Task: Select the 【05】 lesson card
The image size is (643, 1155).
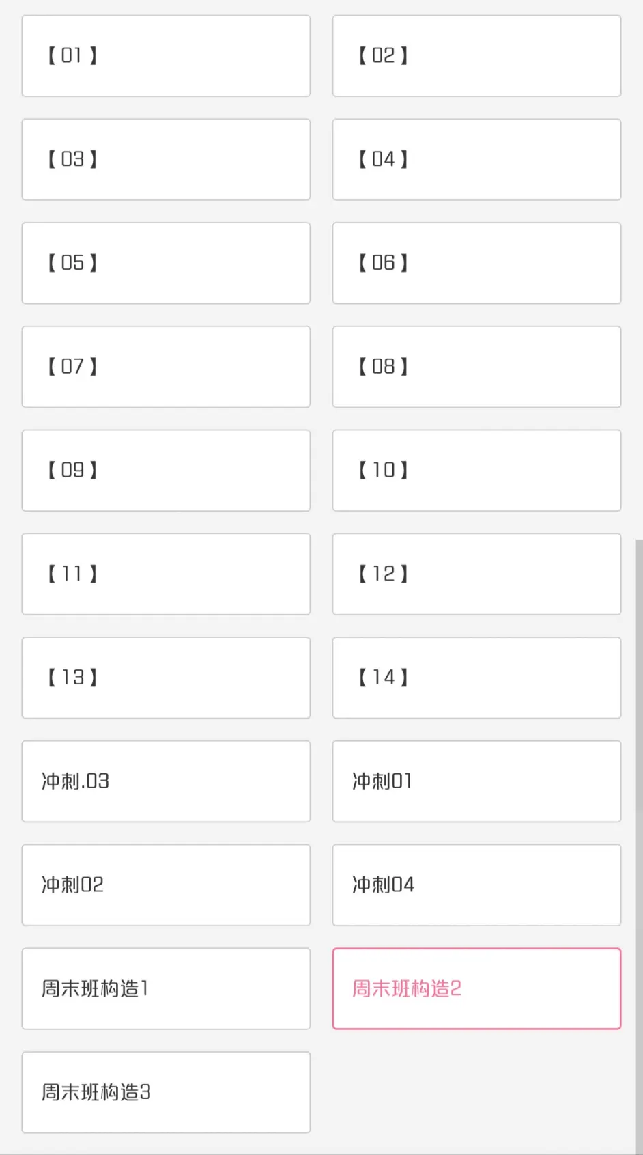Action: click(x=166, y=263)
